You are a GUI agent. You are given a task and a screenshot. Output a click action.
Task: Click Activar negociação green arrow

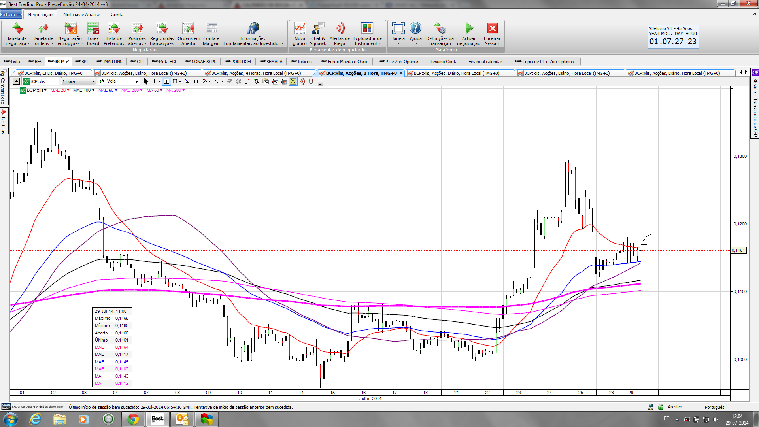469,28
